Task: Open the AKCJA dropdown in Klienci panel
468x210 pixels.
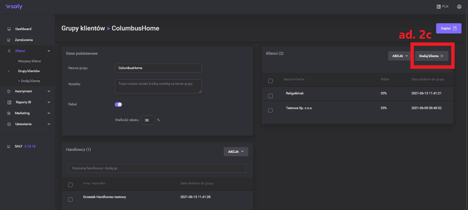Action: tap(399, 56)
